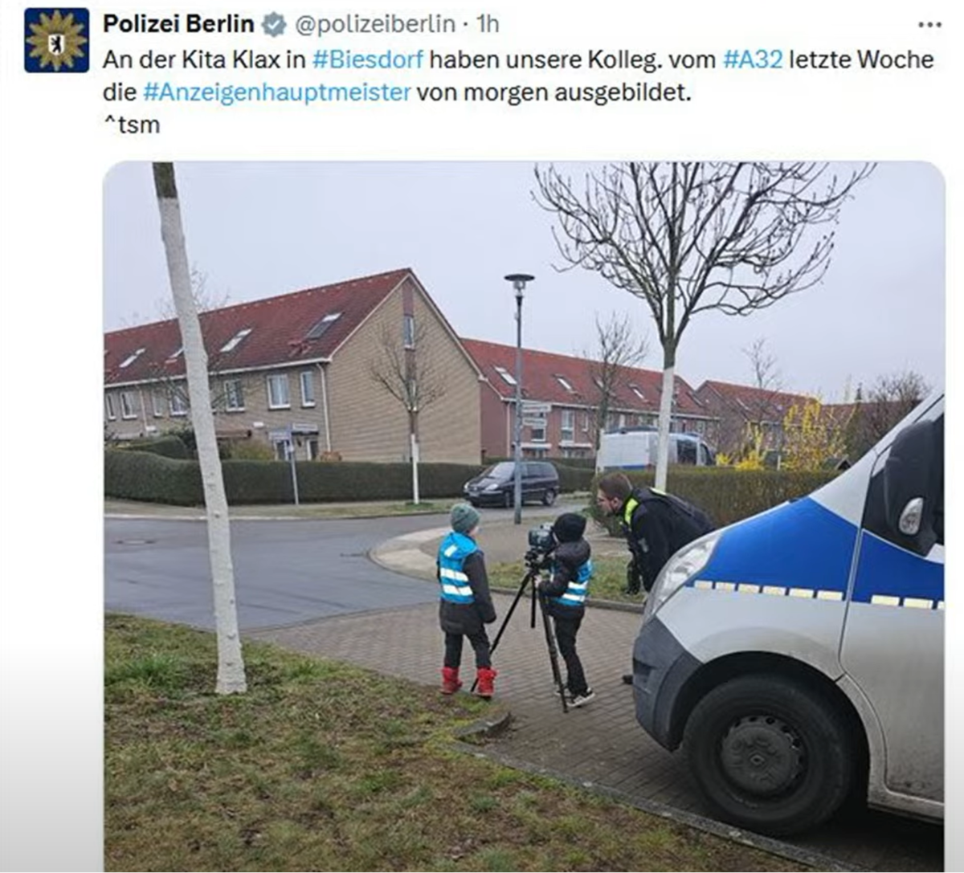Viewport: 964px width, 873px height.
Task: Open the Polizei Berlin profile avatar
Action: tap(56, 40)
